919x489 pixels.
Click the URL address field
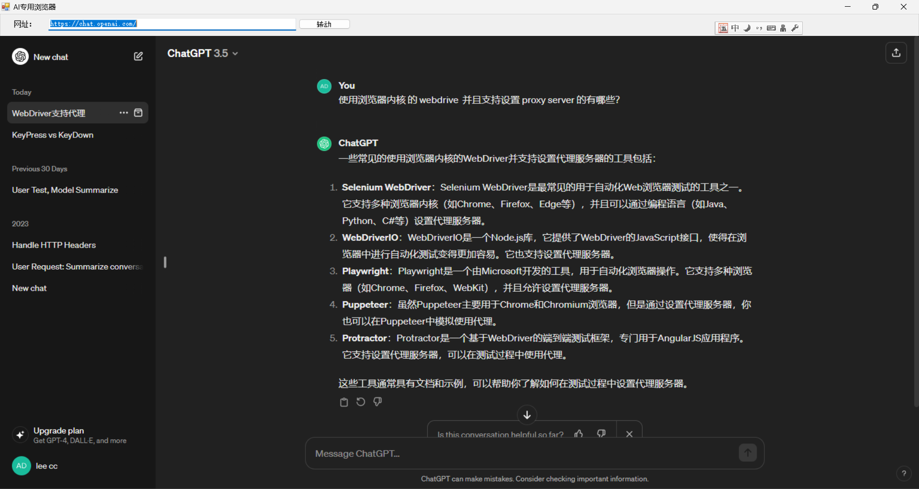[x=172, y=24]
